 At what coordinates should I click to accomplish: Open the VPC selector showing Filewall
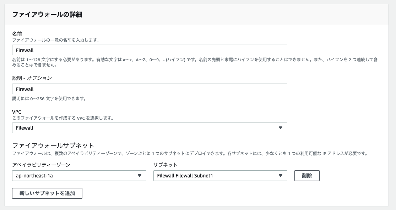point(149,128)
